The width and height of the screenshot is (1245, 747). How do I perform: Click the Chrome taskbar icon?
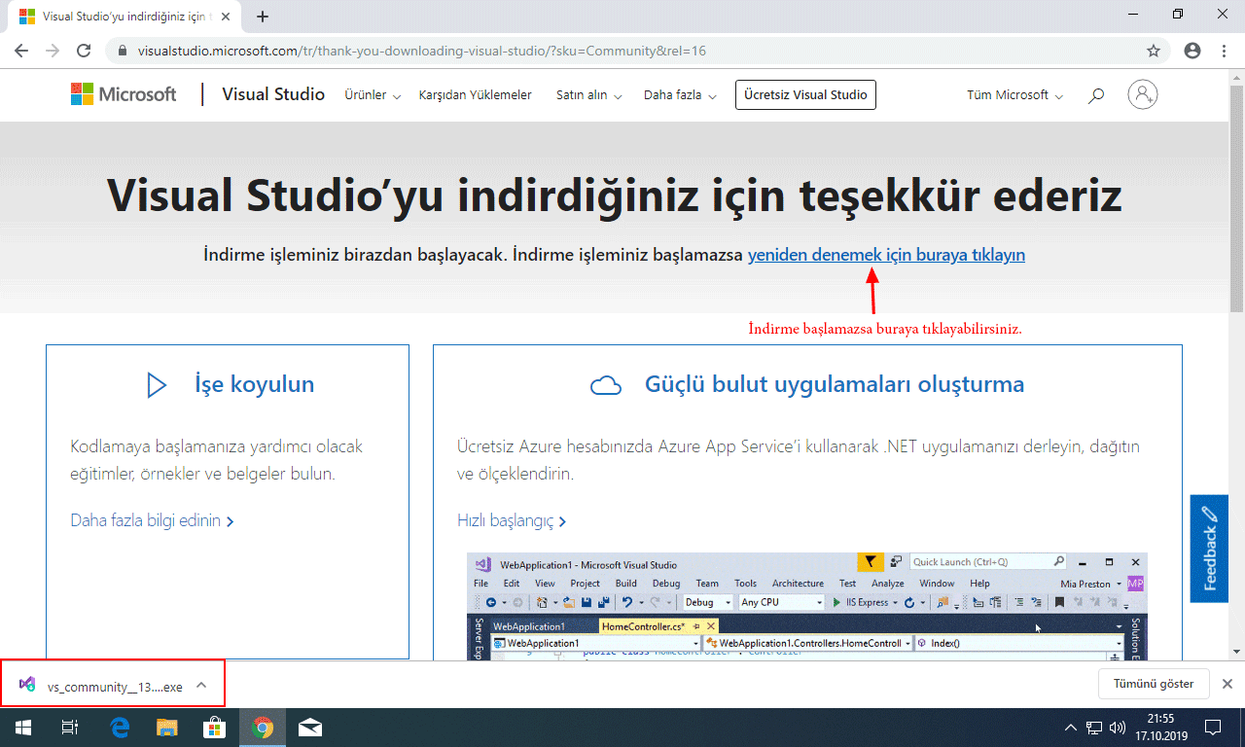[262, 728]
